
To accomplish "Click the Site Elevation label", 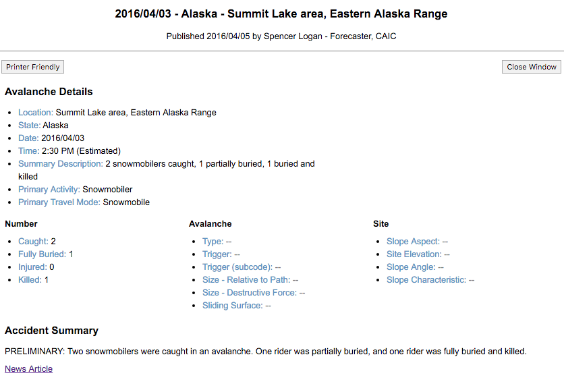I will coord(414,254).
